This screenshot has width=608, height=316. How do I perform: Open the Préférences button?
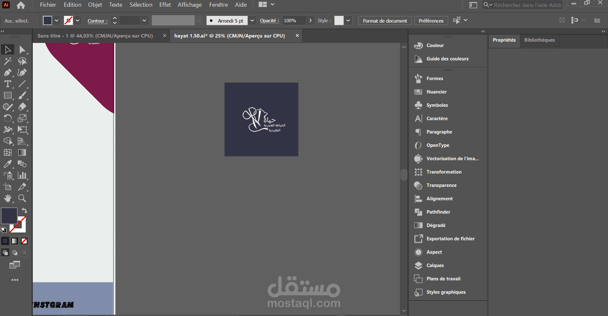tap(431, 21)
